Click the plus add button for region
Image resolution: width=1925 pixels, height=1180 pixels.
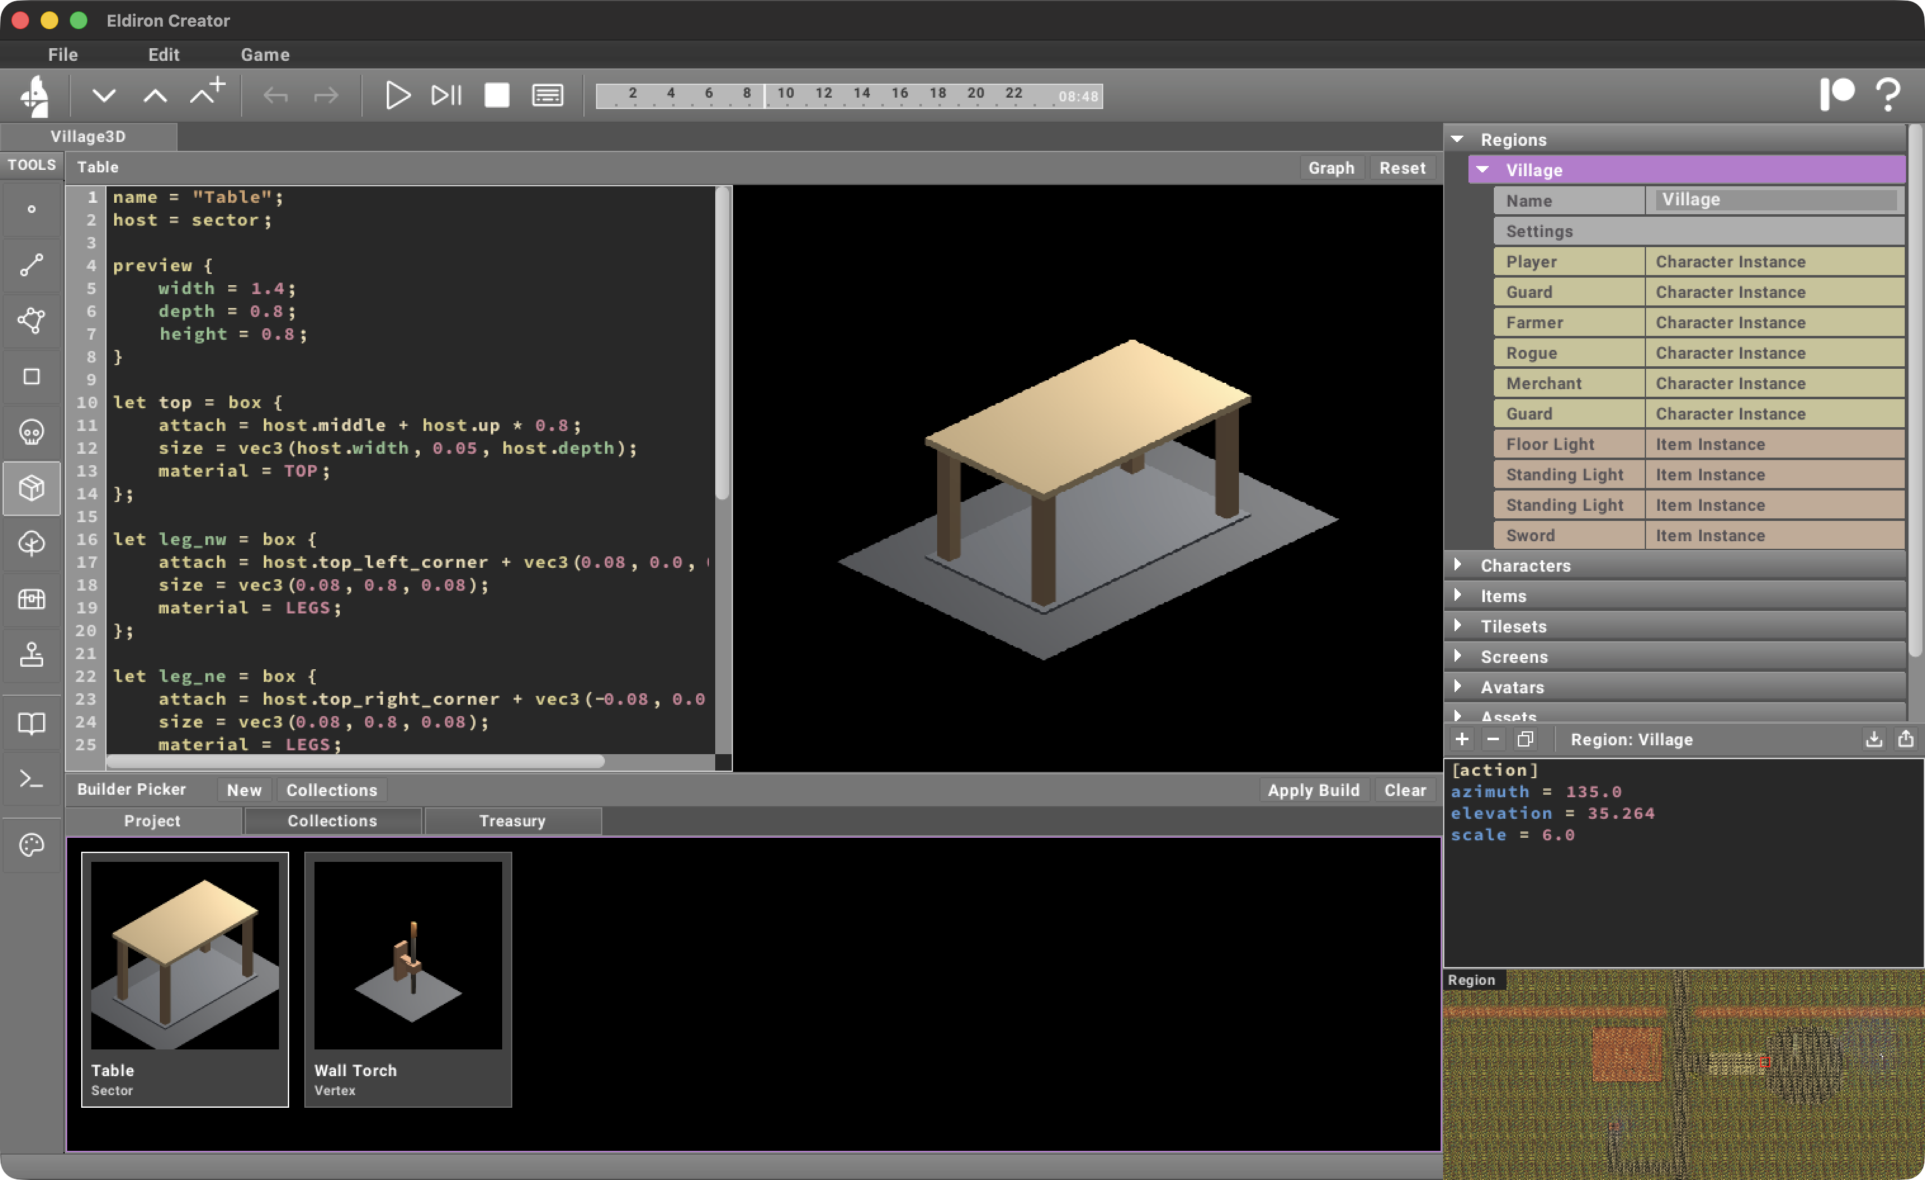(1462, 739)
